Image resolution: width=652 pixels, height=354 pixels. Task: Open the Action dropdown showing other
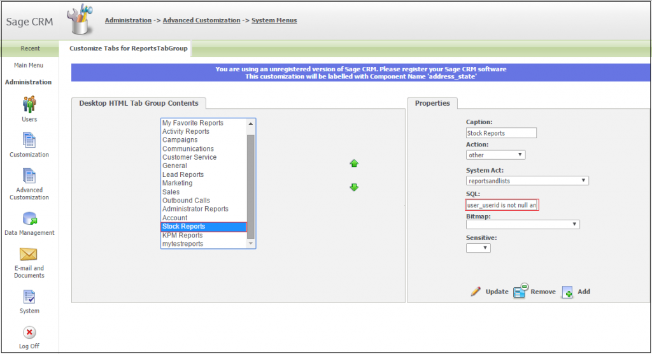point(495,155)
